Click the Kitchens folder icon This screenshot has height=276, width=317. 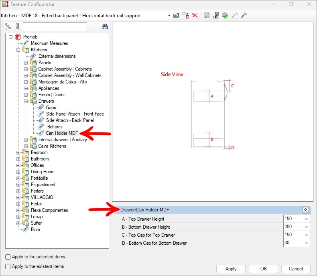pos(26,49)
